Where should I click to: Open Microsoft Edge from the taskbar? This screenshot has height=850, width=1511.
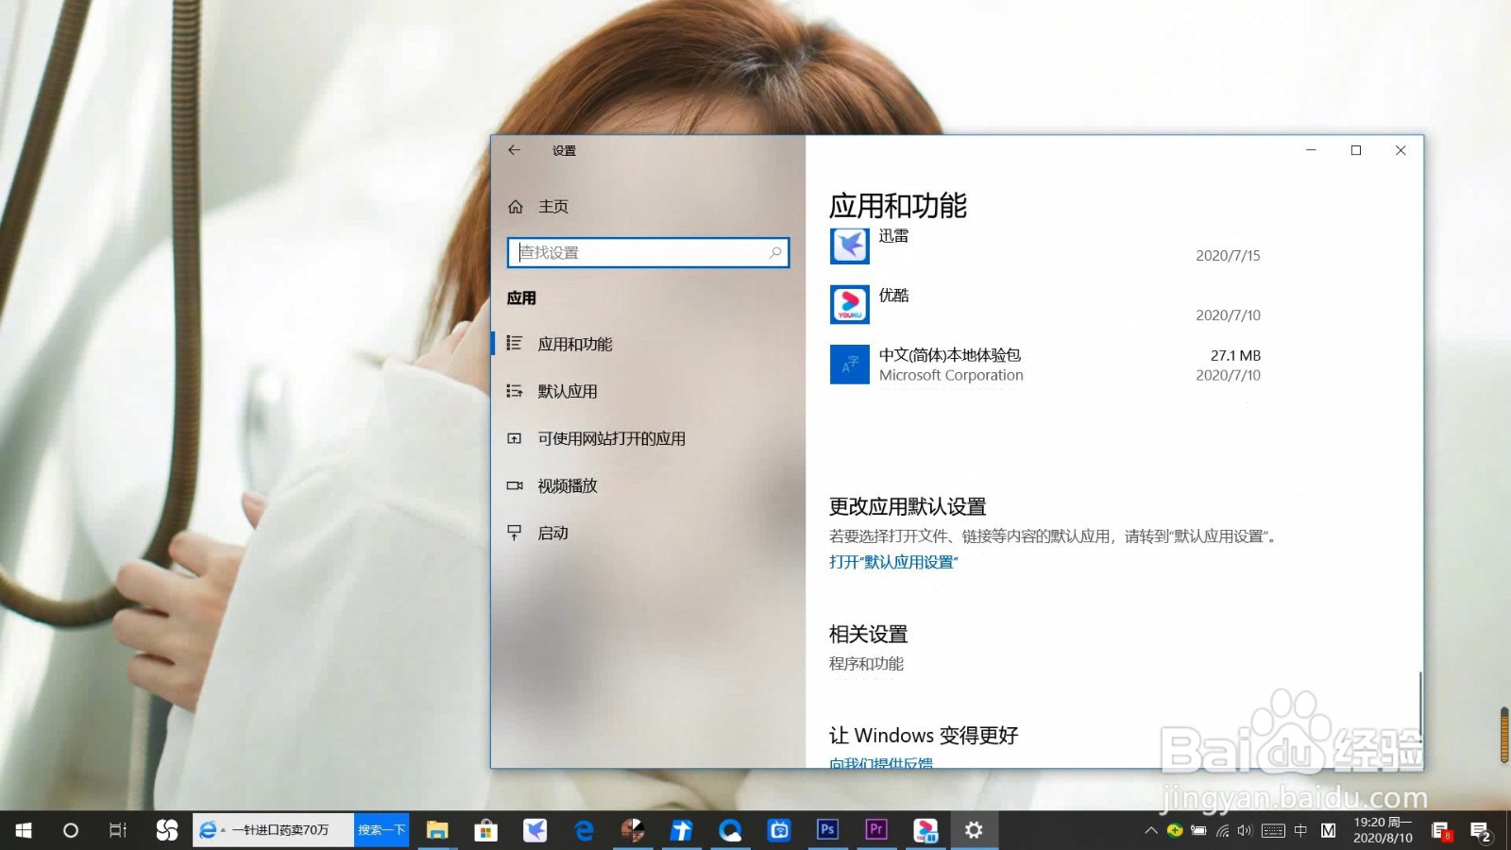coord(584,829)
